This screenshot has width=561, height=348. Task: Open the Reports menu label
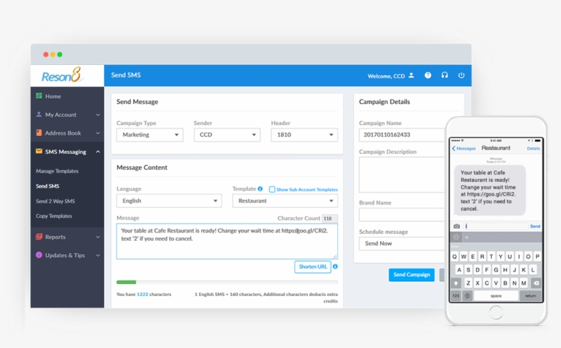tap(55, 237)
